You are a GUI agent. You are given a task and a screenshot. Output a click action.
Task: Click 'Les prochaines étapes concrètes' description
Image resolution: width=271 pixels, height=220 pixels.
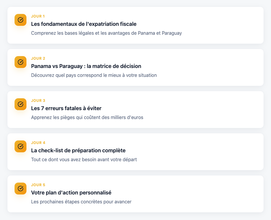coord(81,202)
